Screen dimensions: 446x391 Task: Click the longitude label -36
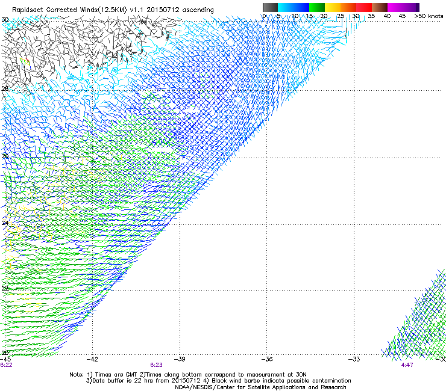click(267, 359)
